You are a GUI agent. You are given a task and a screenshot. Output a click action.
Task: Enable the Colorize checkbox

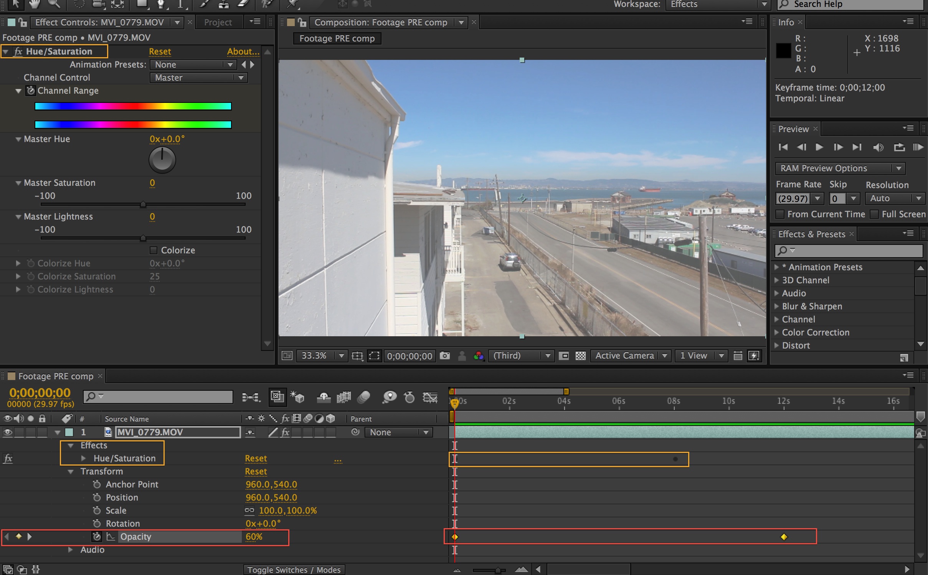(154, 250)
